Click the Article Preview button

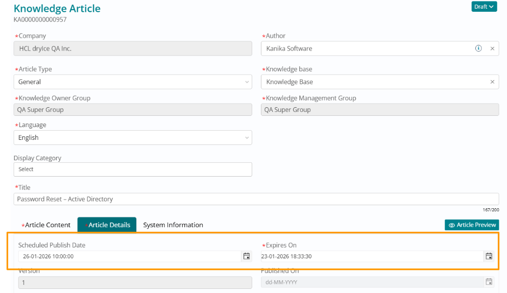pyautogui.click(x=472, y=225)
